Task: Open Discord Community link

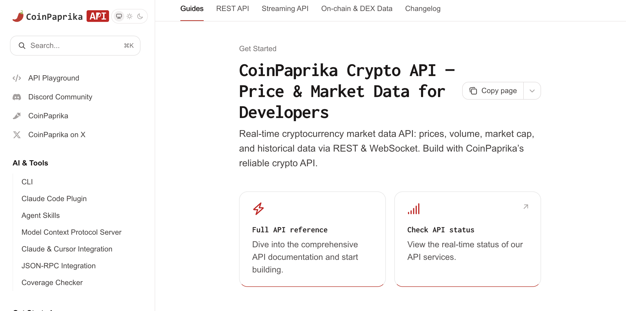Action: click(60, 97)
